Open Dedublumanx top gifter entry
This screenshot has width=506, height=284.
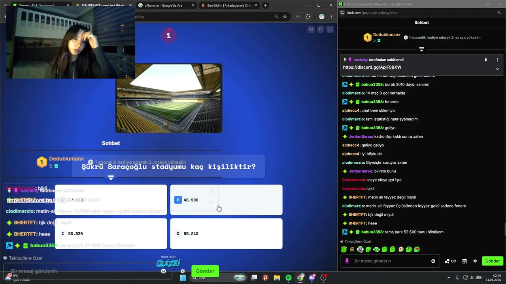pos(382,37)
